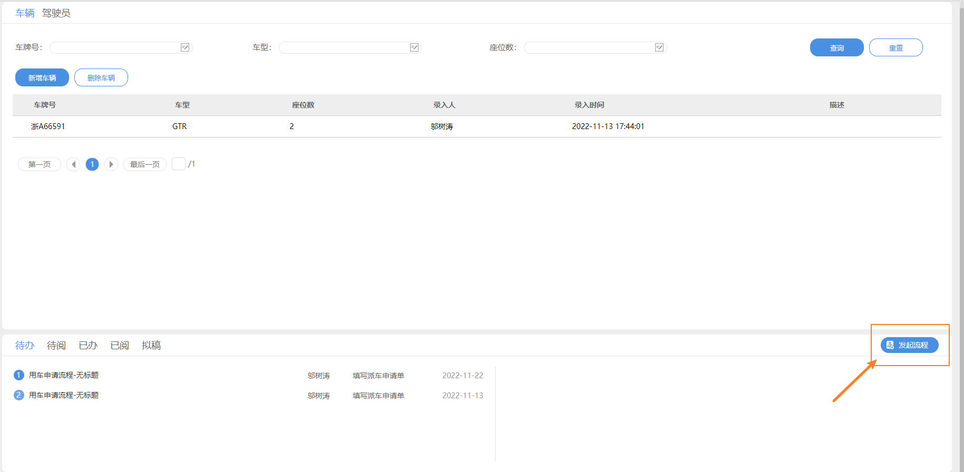Click the page number input box
964x472 pixels.
point(179,164)
